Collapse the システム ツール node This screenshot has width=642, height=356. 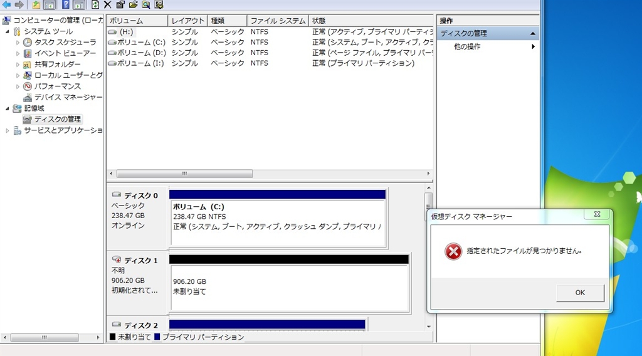pos(7,31)
